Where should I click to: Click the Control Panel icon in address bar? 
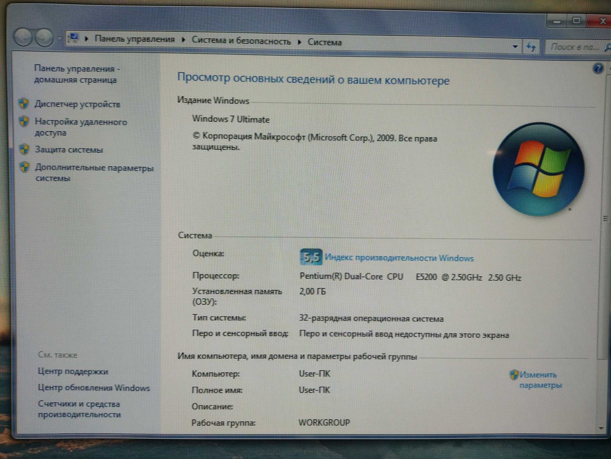coord(74,38)
